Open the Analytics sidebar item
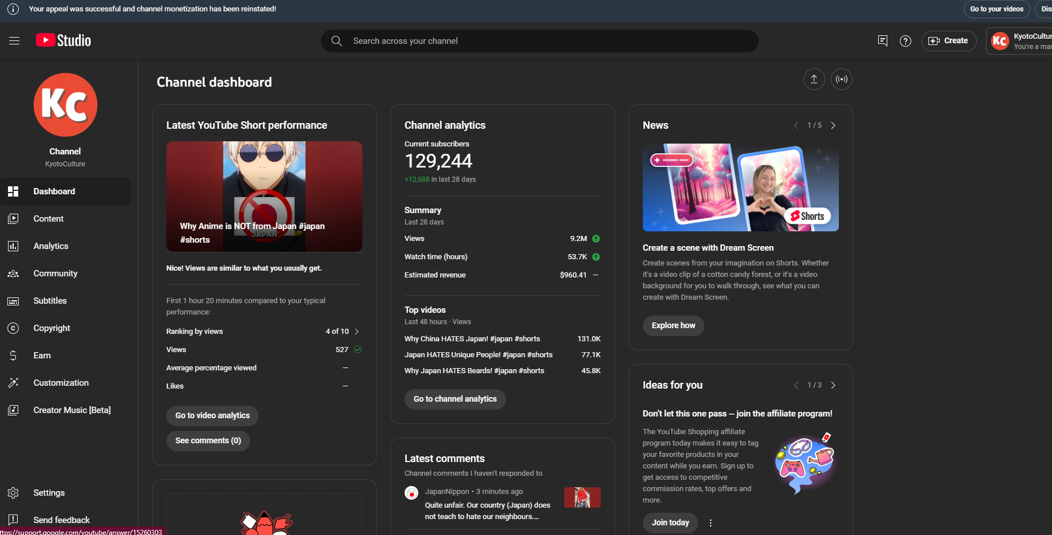The image size is (1052, 535). pos(66,246)
